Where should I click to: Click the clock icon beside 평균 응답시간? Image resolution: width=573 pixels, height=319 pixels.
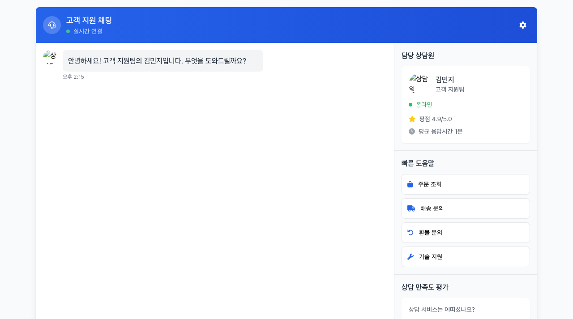point(412,132)
